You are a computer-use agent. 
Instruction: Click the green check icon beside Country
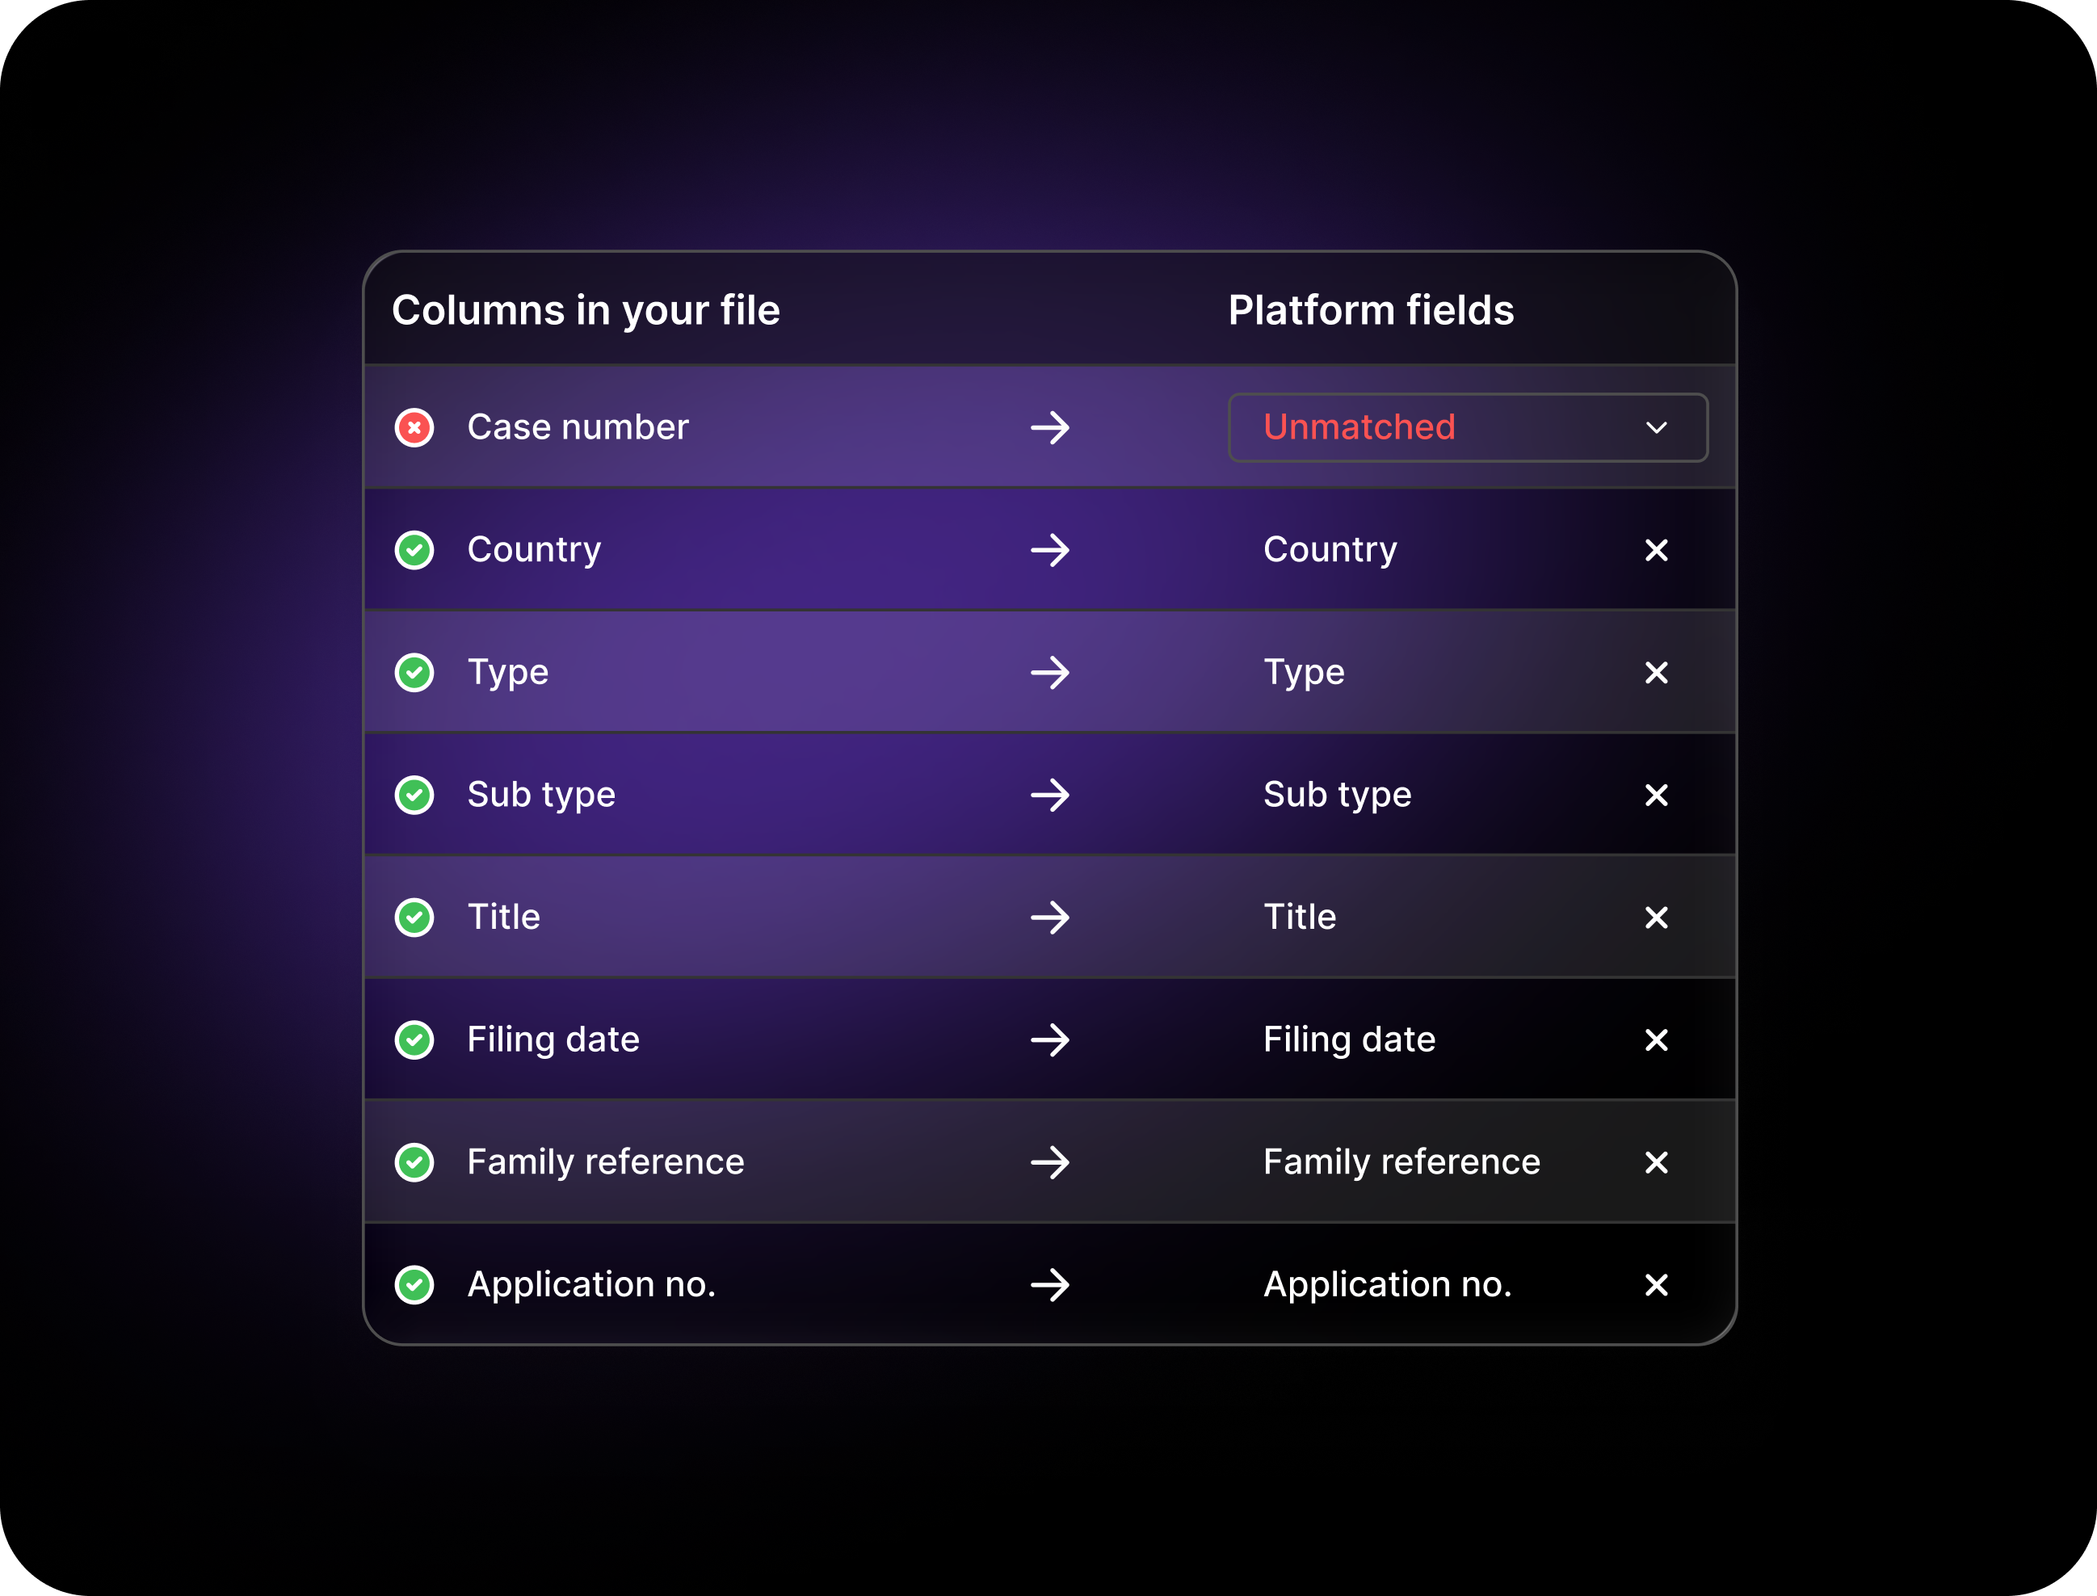(x=414, y=550)
